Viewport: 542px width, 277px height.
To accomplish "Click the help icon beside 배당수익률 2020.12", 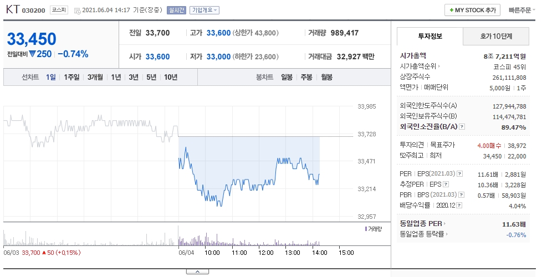I will click(459, 206).
